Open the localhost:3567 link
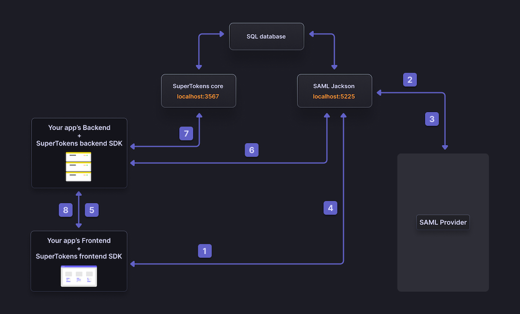This screenshot has height=314, width=520. coord(198,96)
